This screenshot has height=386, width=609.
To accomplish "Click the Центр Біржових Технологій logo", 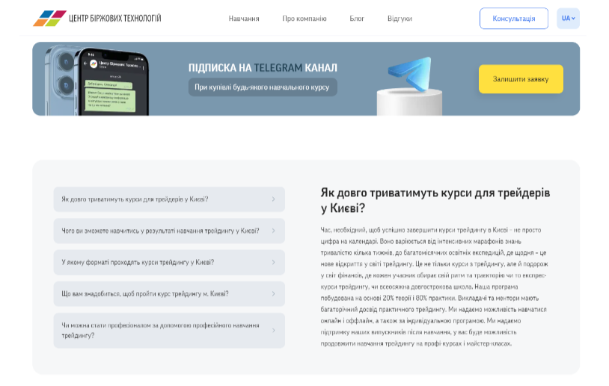I will coord(97,18).
